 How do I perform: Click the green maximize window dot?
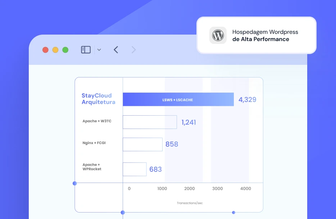(65, 50)
